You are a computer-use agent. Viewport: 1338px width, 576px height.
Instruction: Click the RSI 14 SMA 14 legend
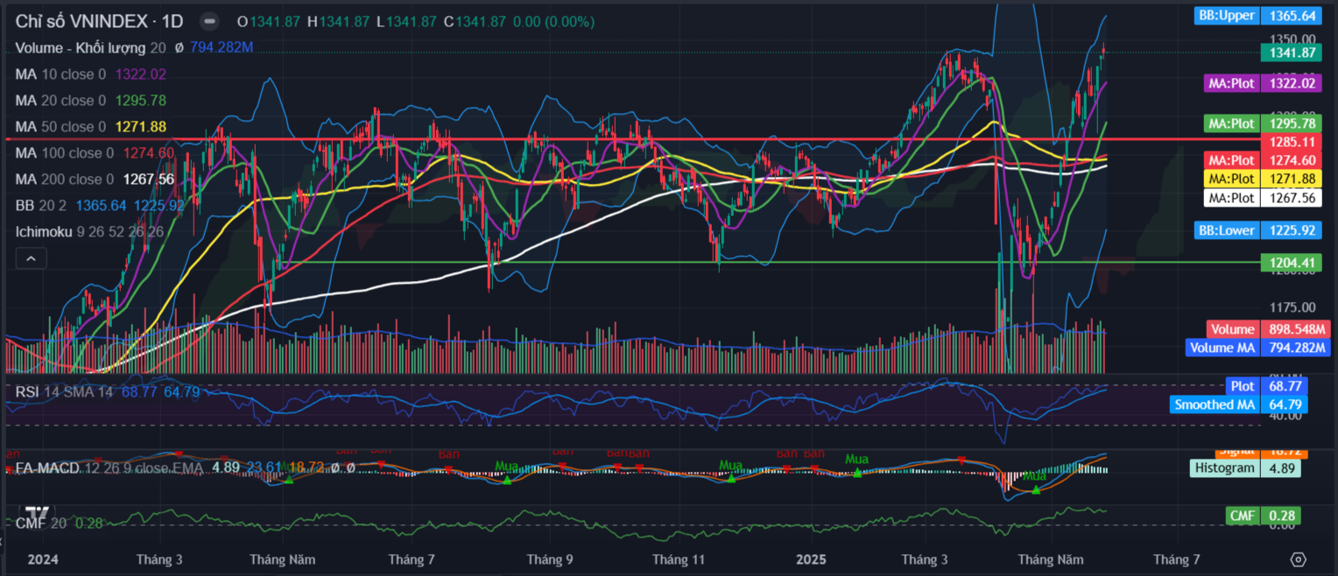tap(65, 392)
